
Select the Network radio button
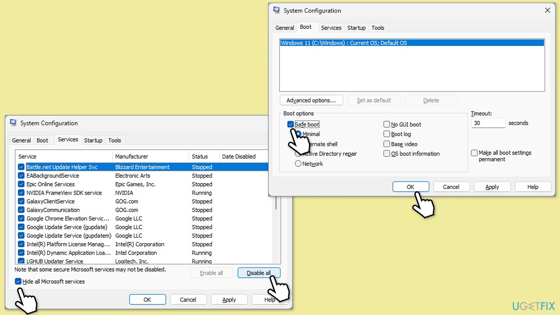coord(298,164)
